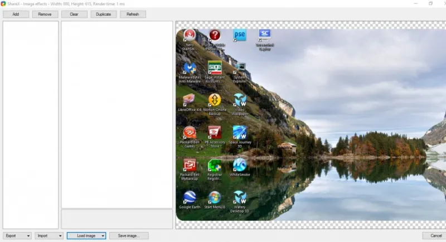Open the Load image dropdown

pos(86,236)
